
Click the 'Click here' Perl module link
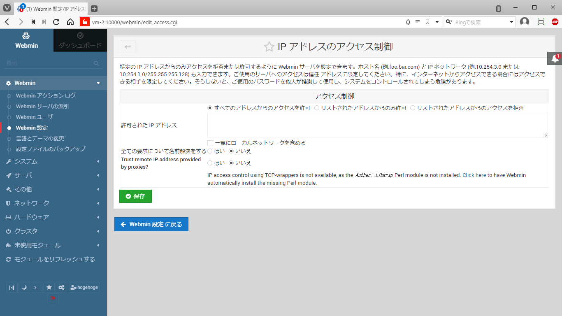[x=474, y=175]
